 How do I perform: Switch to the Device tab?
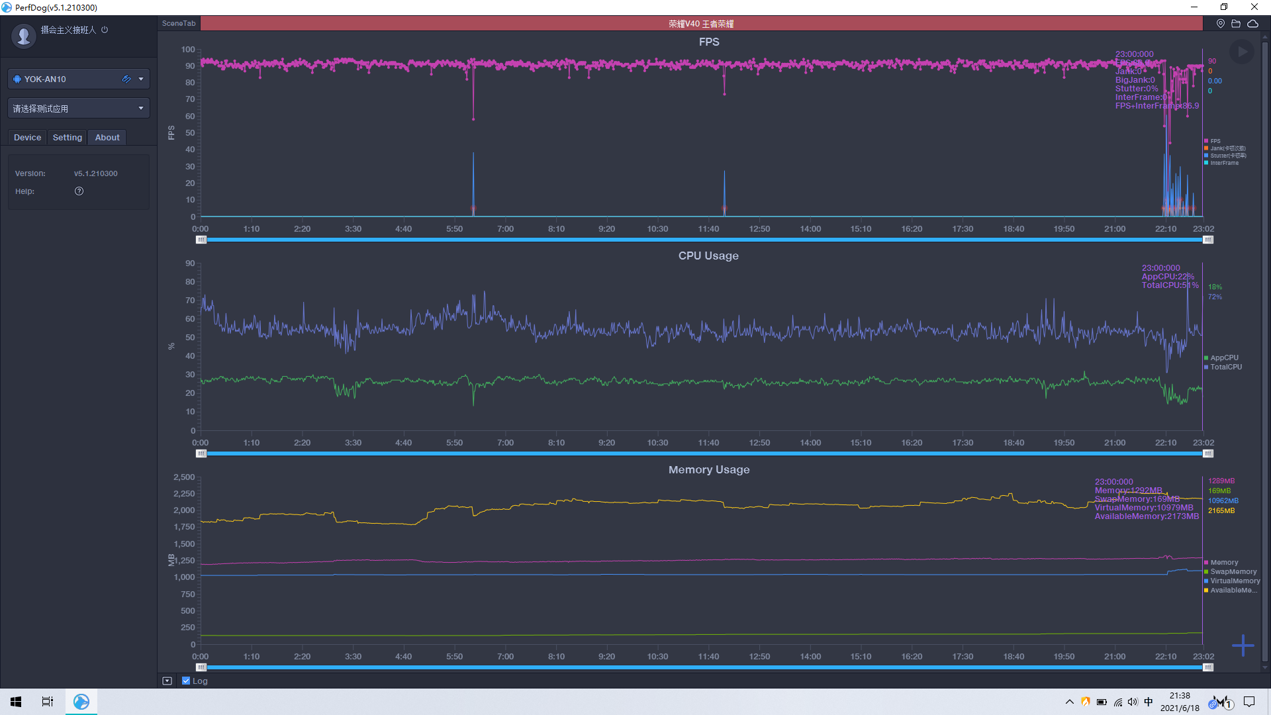click(27, 137)
